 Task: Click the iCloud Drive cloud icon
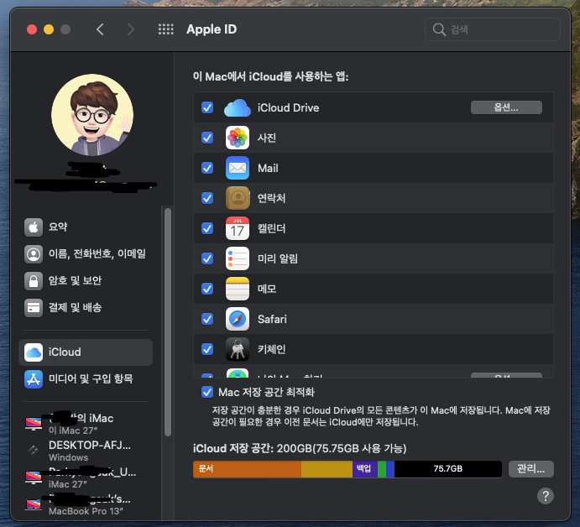[237, 107]
